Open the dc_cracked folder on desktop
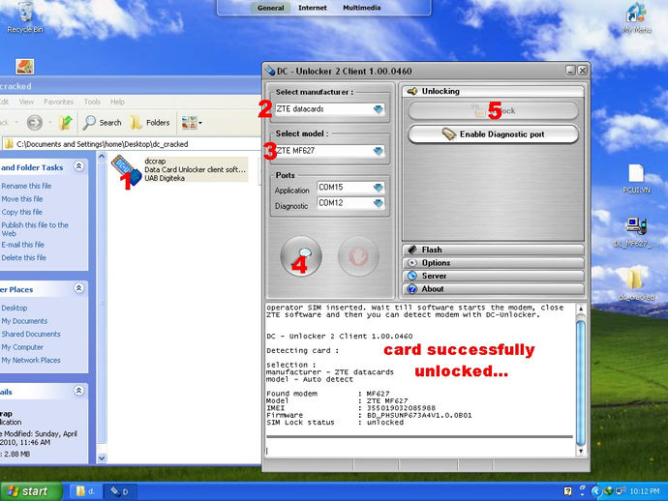Viewport: 668px width, 501px height. tap(636, 284)
